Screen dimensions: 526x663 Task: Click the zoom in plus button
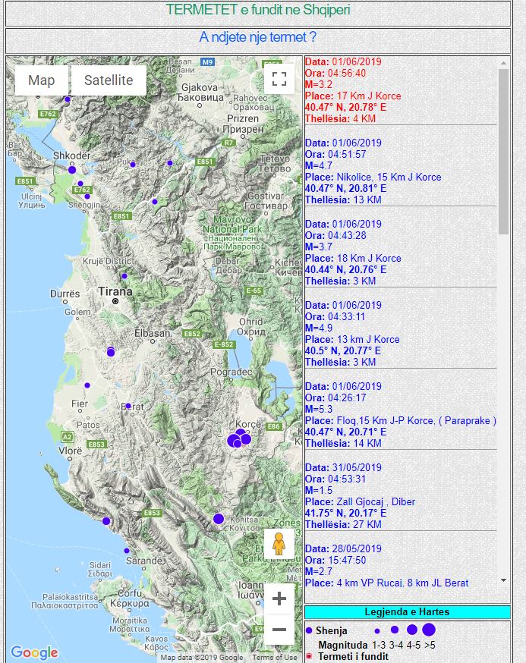point(279,599)
